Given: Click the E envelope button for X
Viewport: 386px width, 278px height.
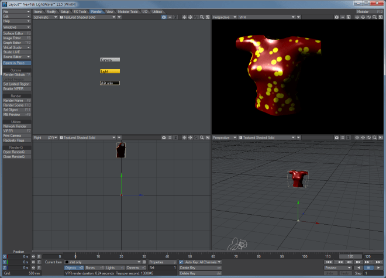Looking at the screenshot, I should tap(39, 256).
